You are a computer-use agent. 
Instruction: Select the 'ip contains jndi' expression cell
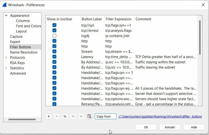click(x=117, y=36)
